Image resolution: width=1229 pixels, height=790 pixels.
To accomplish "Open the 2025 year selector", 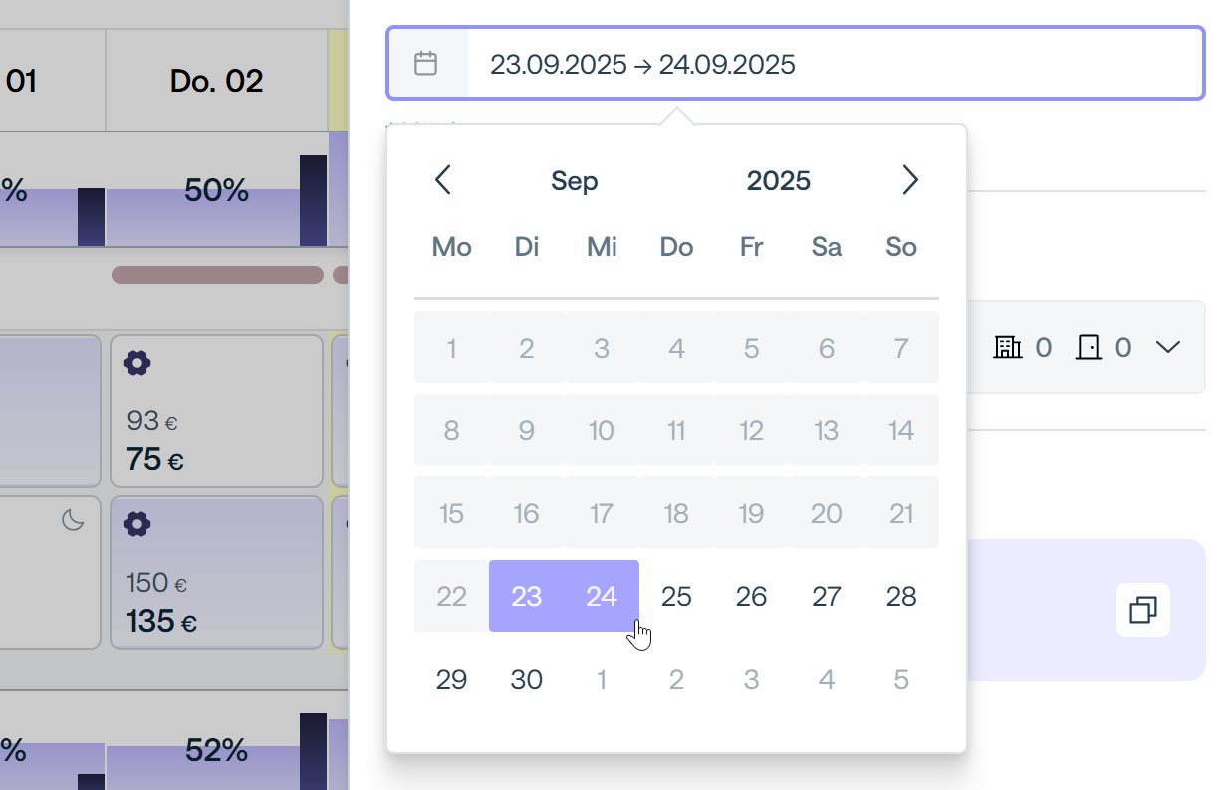I will pos(779,181).
